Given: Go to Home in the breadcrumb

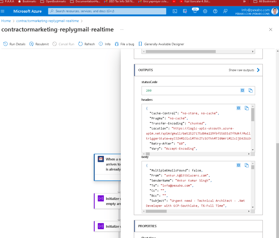Looking at the screenshot, I should click(x=6, y=21).
